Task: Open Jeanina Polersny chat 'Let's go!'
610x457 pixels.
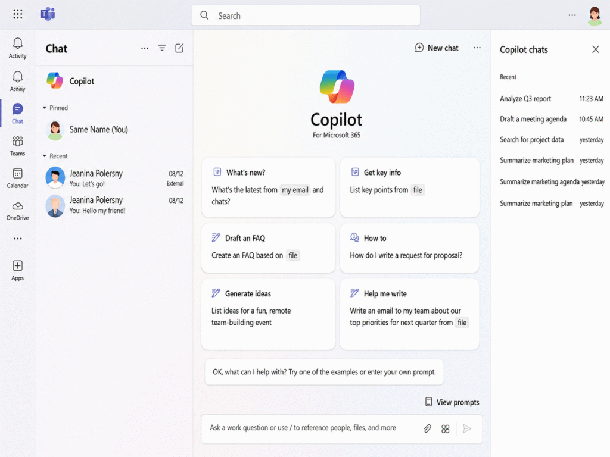Action: coord(114,178)
